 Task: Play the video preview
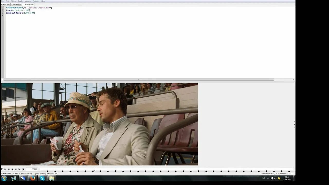tap(19, 169)
